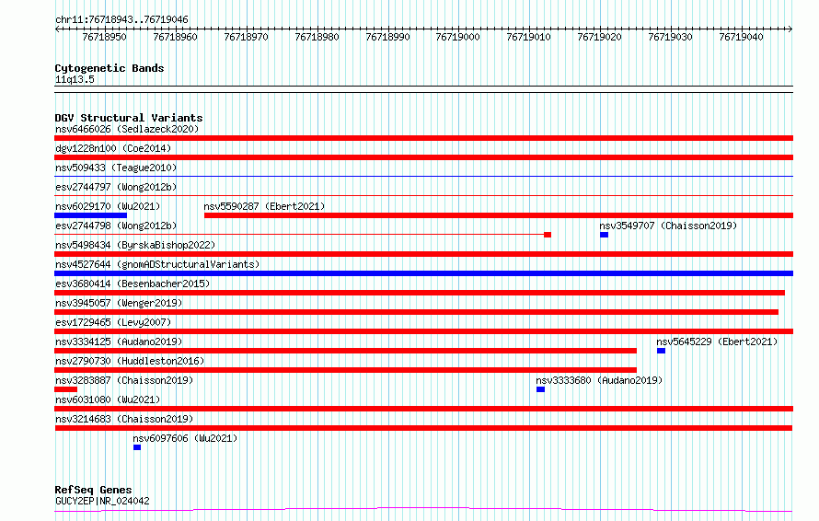Click the small blue nsv3333680 variant block
This screenshot has height=521, width=819.
coord(540,389)
